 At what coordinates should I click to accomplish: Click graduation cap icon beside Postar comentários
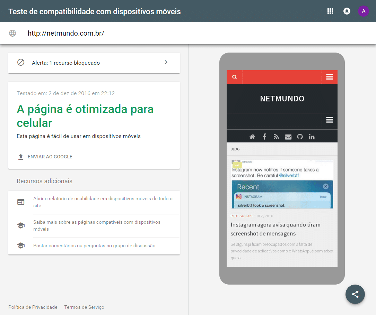coord(21,245)
